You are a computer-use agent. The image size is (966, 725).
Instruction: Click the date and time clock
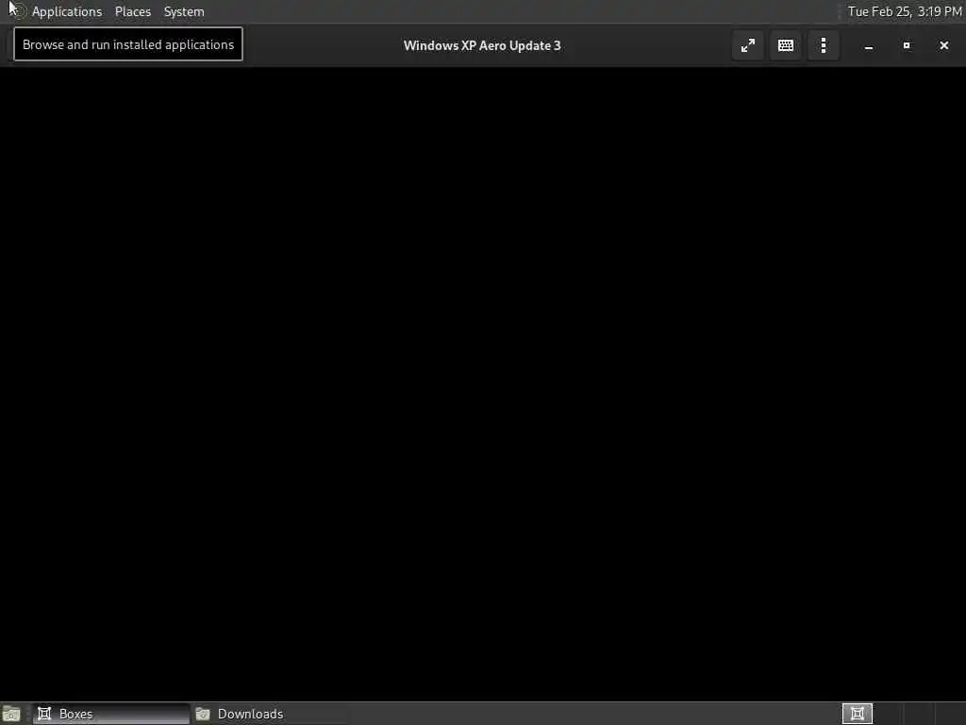(x=904, y=11)
